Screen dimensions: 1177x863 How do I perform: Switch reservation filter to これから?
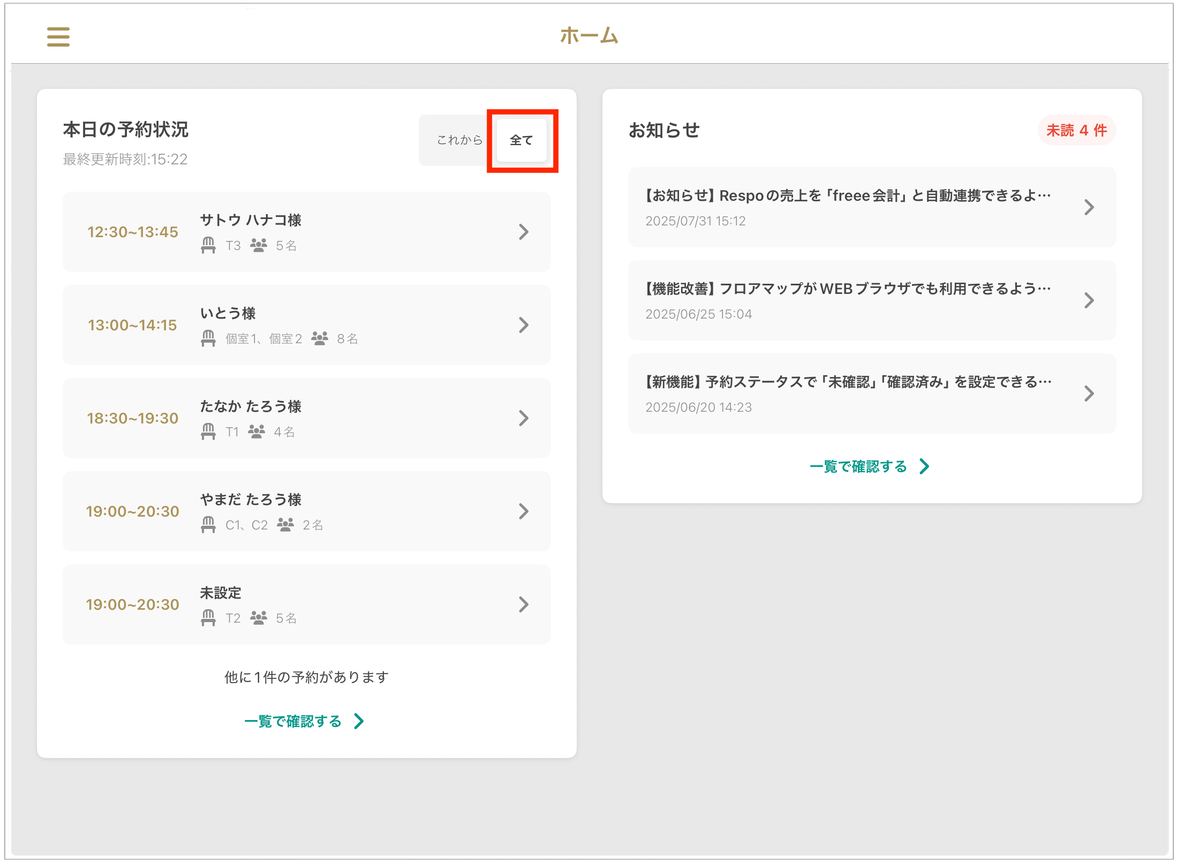click(x=459, y=140)
